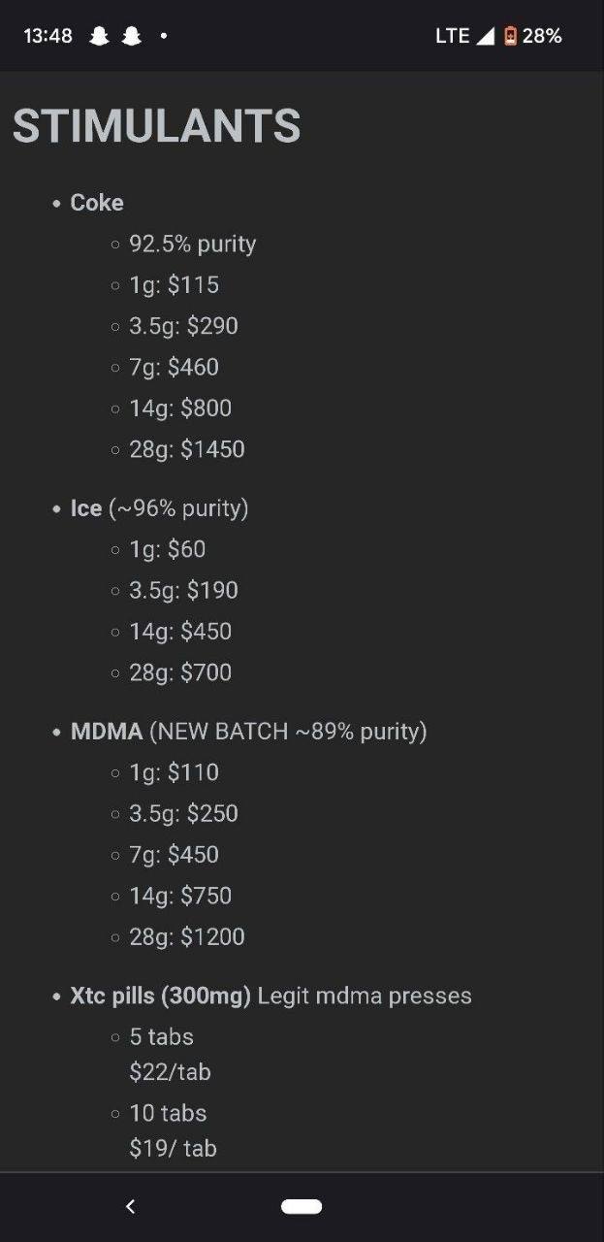Tap the LTE signal strength icon
604x1242 pixels.
coord(485,36)
